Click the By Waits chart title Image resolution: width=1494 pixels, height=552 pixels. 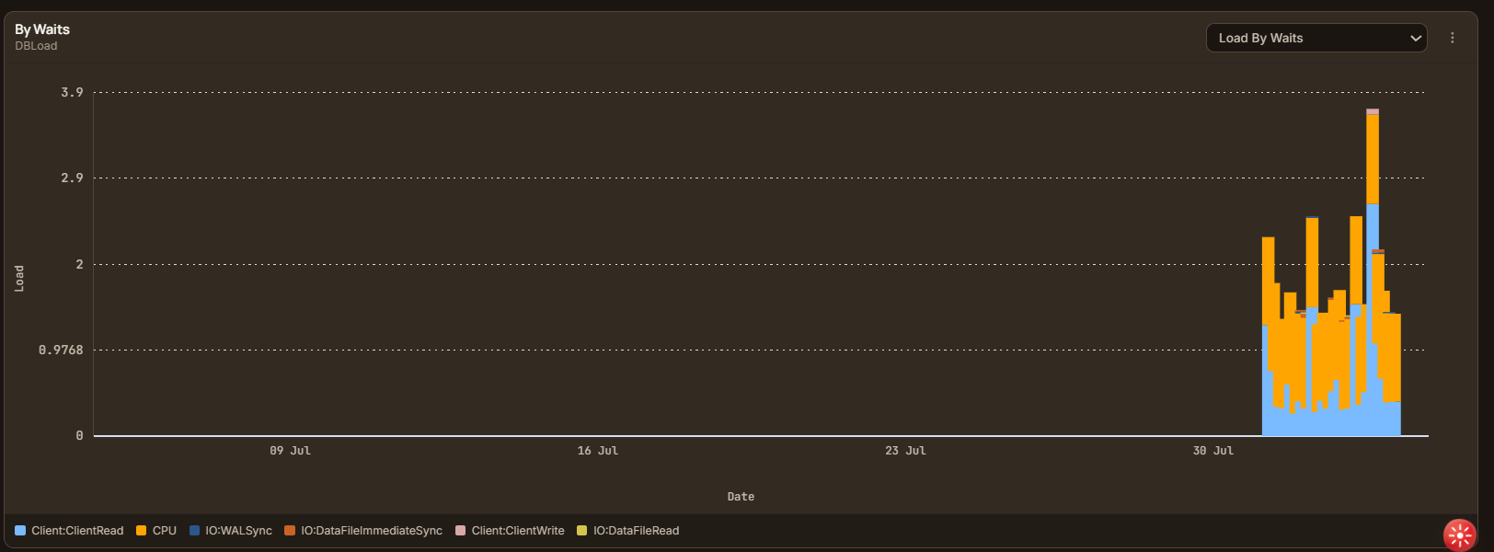tap(42, 29)
